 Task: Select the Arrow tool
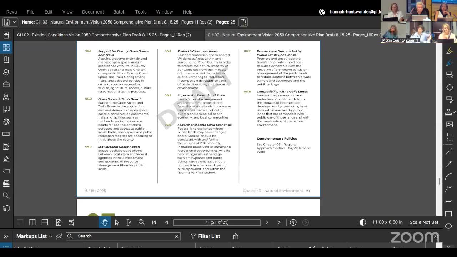point(448,164)
